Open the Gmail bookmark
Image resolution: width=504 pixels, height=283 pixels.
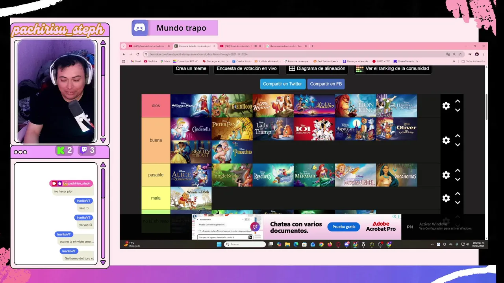point(136,61)
